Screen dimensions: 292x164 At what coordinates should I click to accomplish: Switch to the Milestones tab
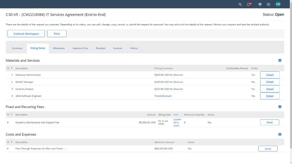coord(59,48)
